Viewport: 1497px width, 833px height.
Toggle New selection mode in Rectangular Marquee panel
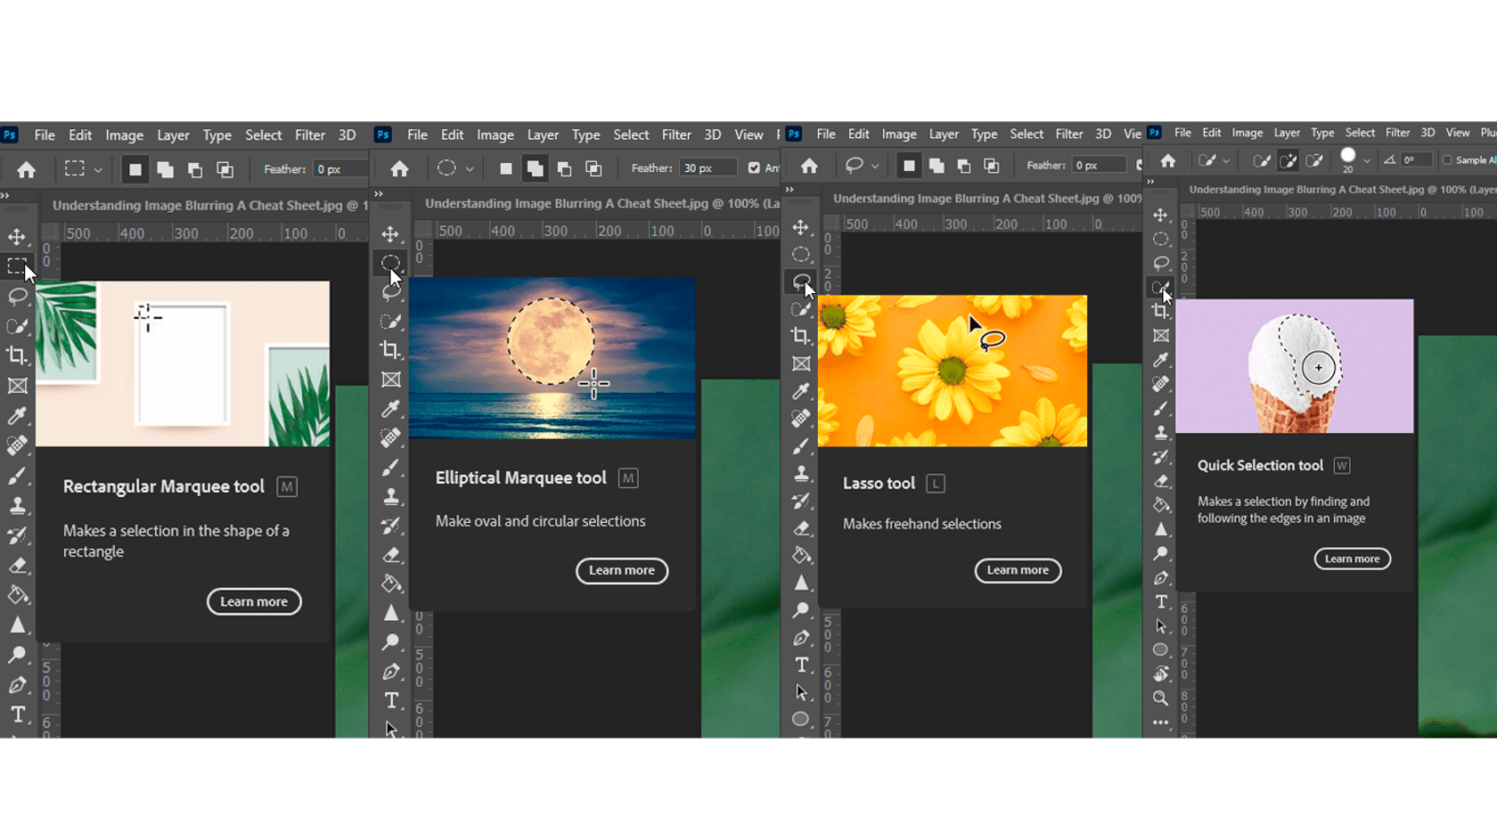point(135,169)
